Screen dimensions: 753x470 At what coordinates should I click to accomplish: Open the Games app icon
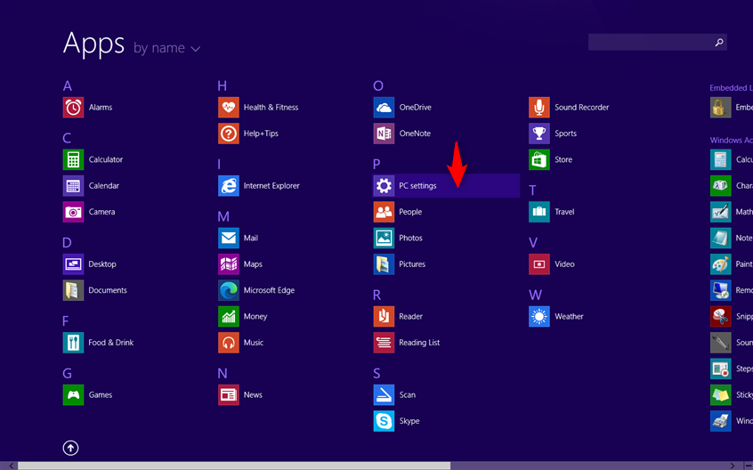[x=73, y=395]
